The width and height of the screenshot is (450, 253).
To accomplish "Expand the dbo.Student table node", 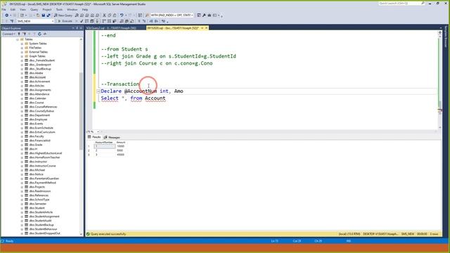I will point(22,208).
